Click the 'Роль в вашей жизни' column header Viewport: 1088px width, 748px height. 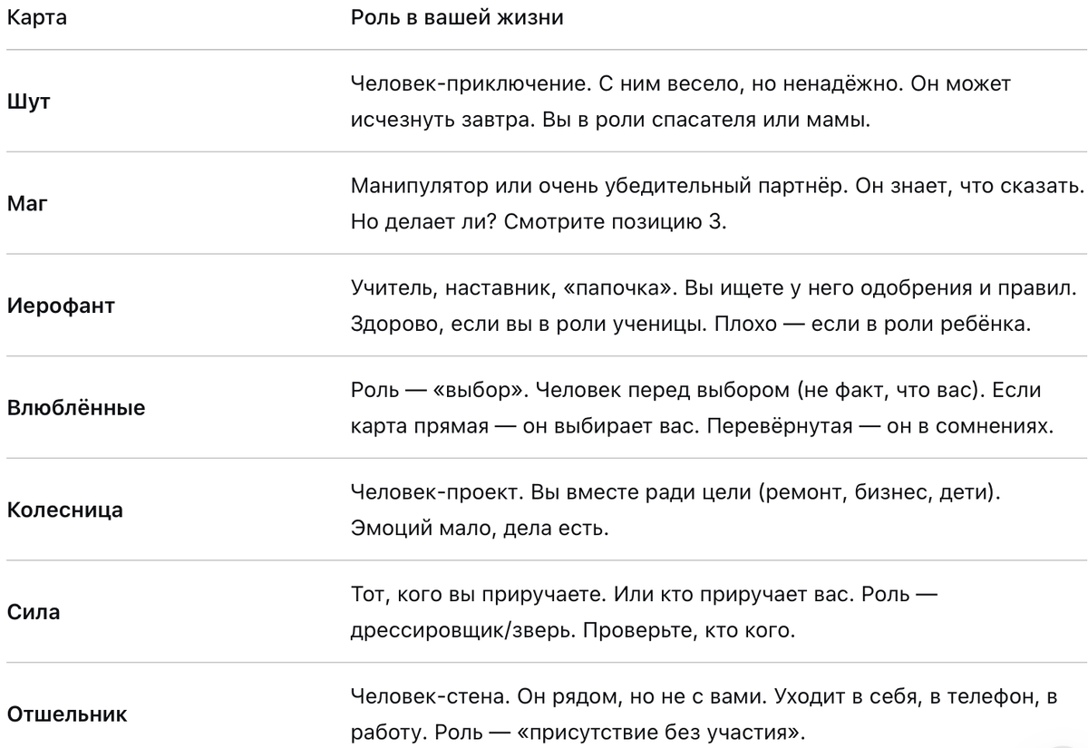click(x=457, y=19)
